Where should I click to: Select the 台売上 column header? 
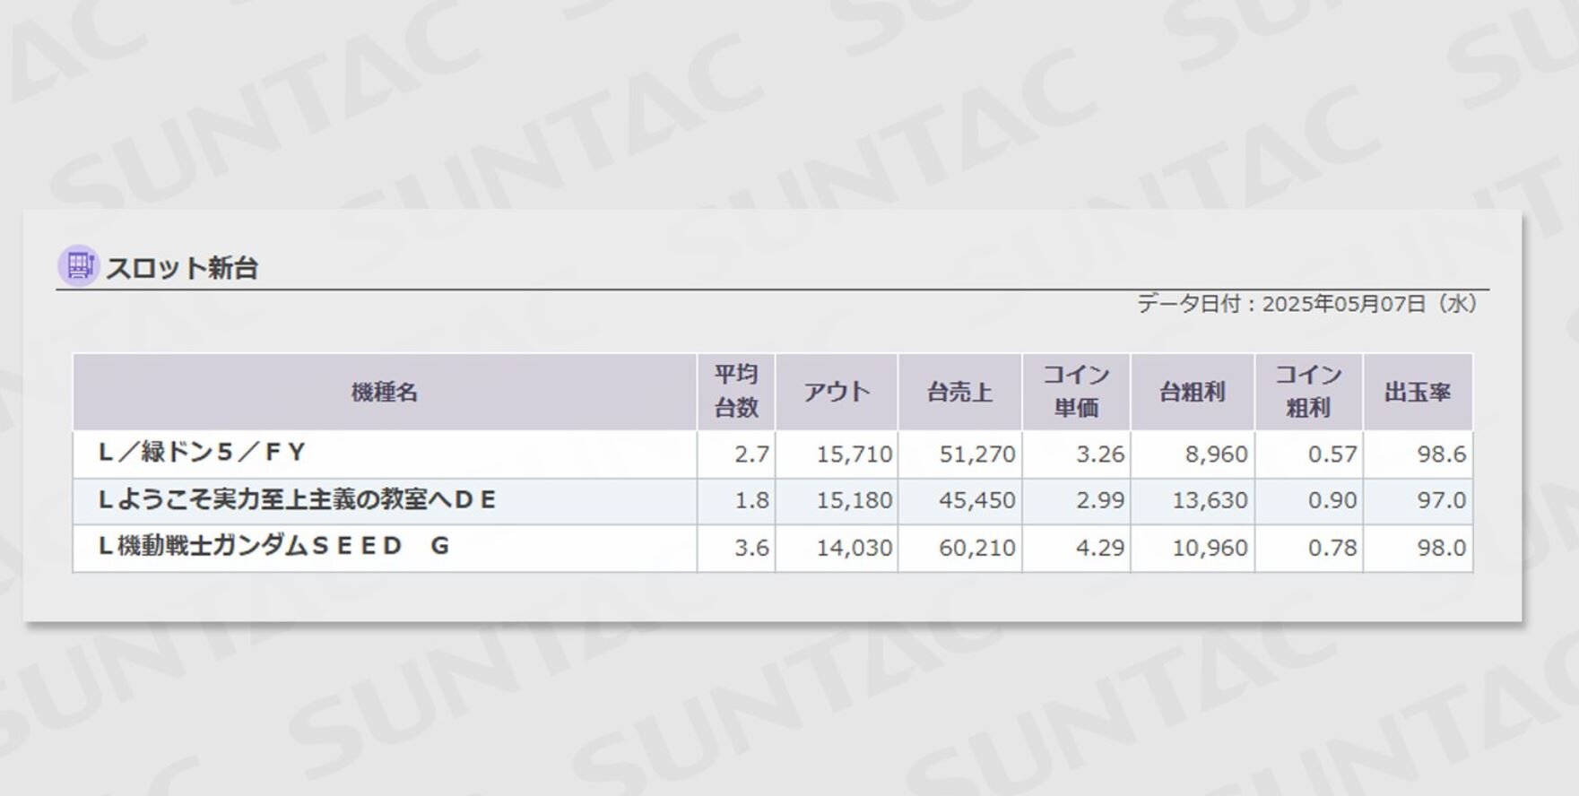(x=959, y=392)
